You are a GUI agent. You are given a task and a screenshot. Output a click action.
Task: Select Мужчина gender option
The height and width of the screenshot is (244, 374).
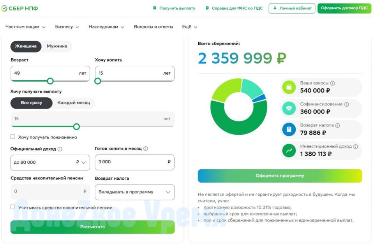tap(57, 46)
